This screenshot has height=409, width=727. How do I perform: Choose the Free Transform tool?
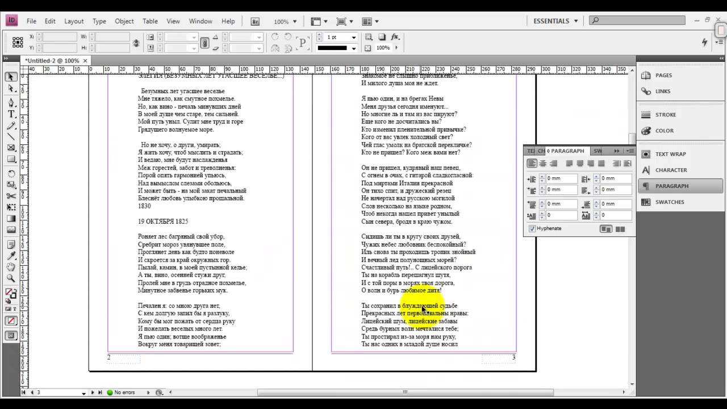tap(11, 207)
